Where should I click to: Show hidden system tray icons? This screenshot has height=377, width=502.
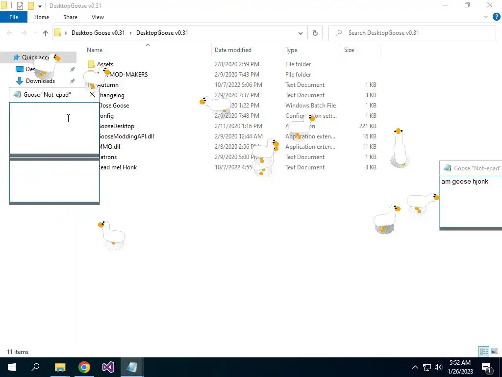[415, 367]
